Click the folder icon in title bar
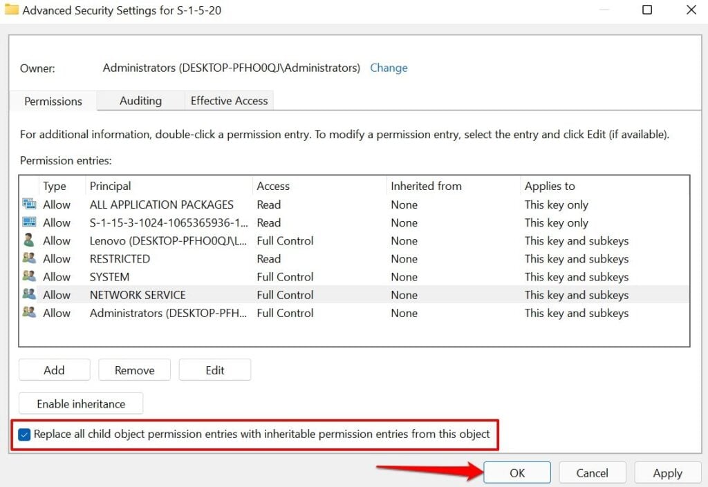The height and width of the screenshot is (487, 708). point(12,10)
